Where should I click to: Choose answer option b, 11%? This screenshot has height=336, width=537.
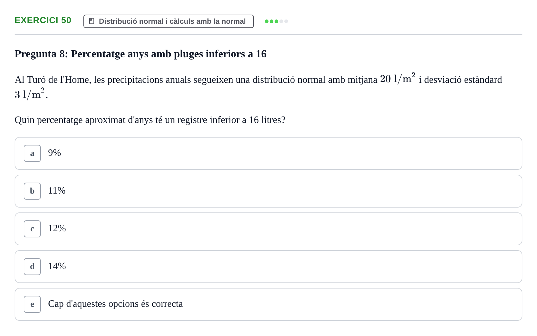pyautogui.click(x=268, y=191)
